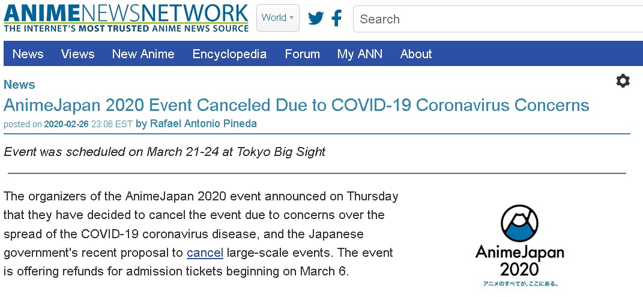Image resolution: width=643 pixels, height=297 pixels.
Task: Open the settings gear icon
Action: [623, 81]
